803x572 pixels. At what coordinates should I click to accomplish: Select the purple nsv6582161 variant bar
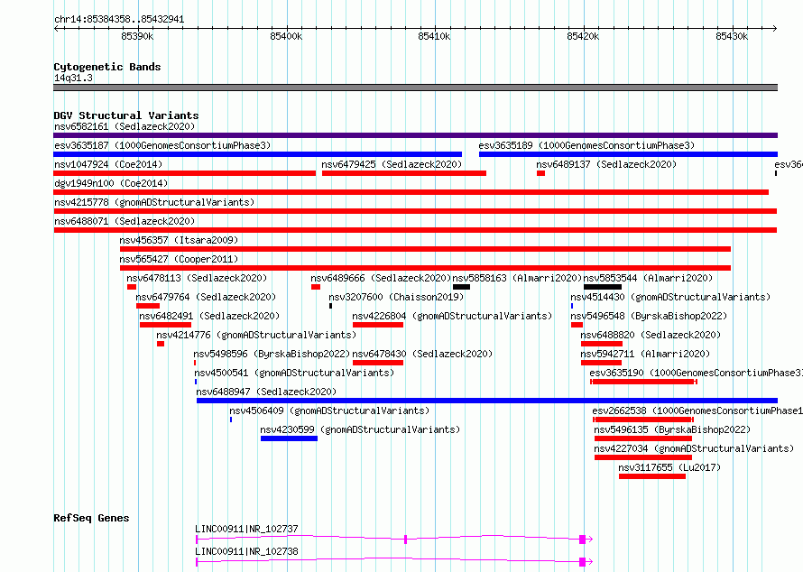(x=415, y=135)
